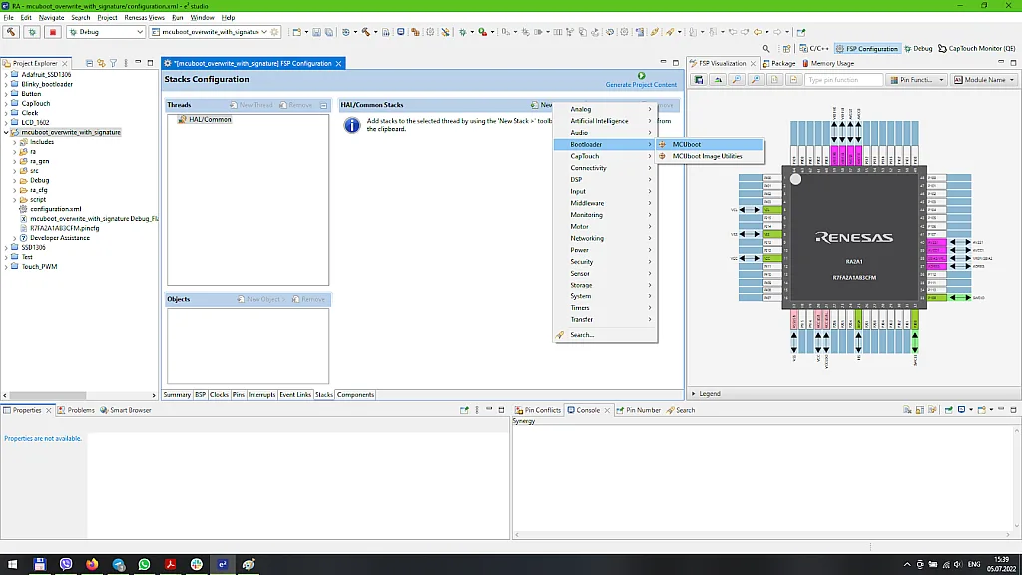Click inside the Type pin function field
Image resolution: width=1022 pixels, height=575 pixels.
click(846, 79)
